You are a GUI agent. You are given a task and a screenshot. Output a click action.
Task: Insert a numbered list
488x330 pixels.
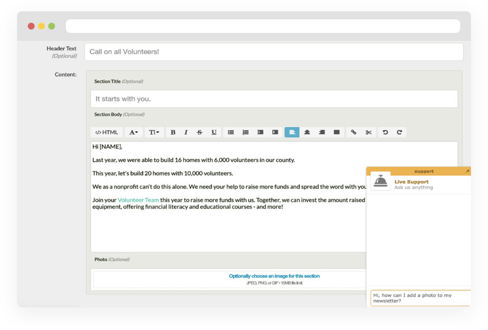pos(245,132)
